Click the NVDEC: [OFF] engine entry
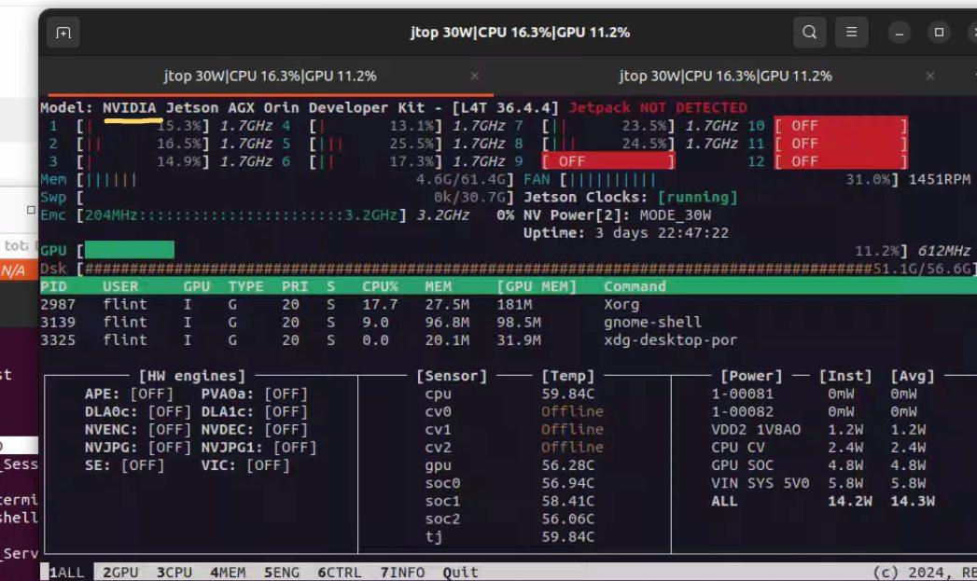The height and width of the screenshot is (581, 977). [x=254, y=430]
